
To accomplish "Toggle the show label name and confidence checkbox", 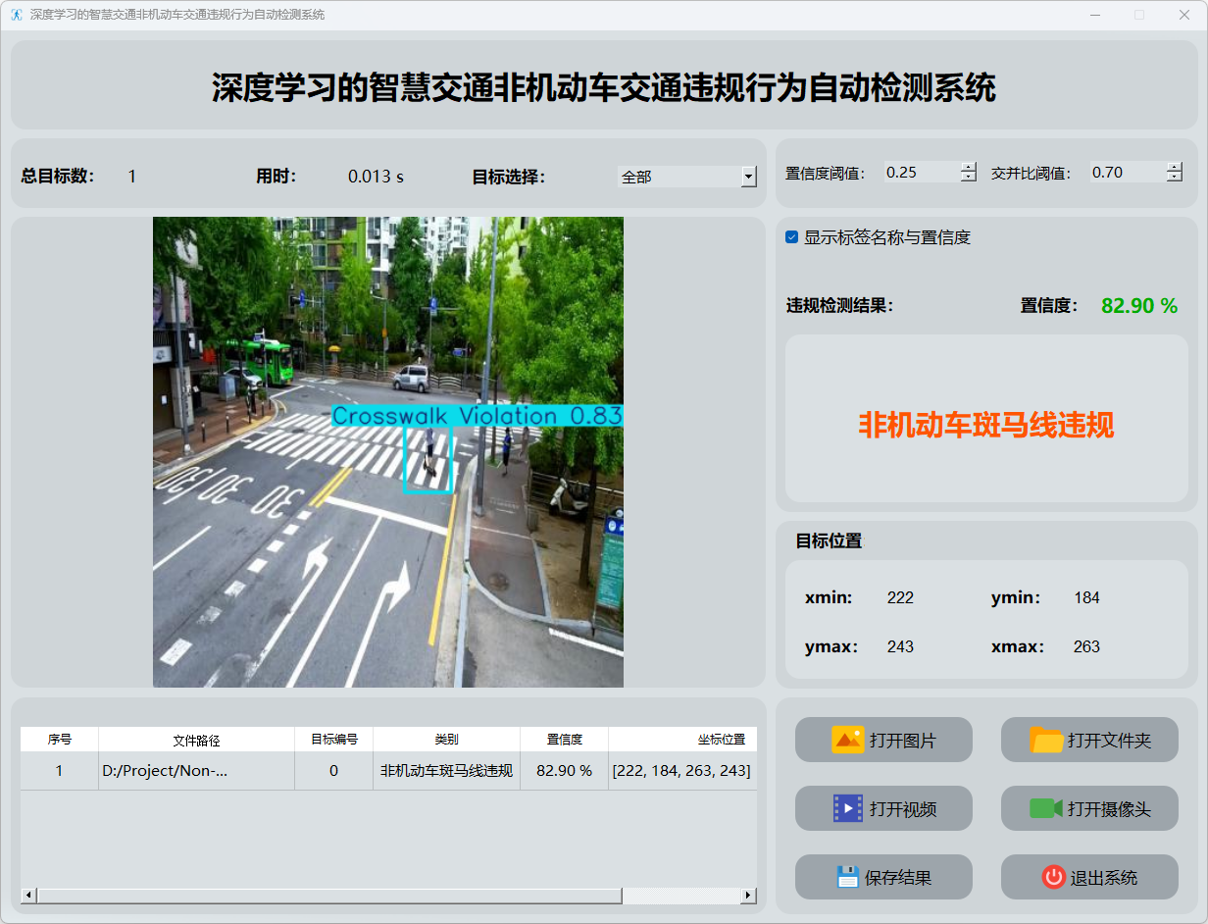I will click(x=792, y=237).
